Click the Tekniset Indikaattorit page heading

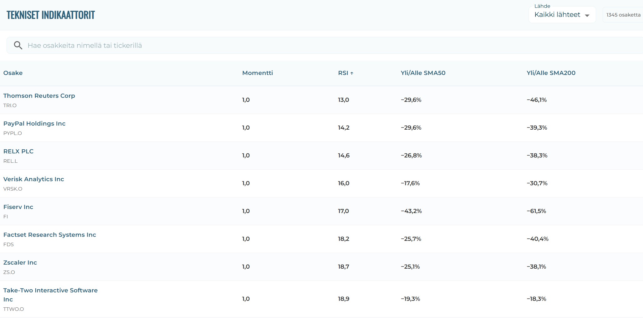click(51, 15)
